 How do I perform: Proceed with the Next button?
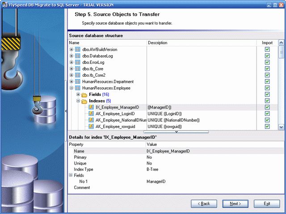pyautogui.click(x=236, y=204)
